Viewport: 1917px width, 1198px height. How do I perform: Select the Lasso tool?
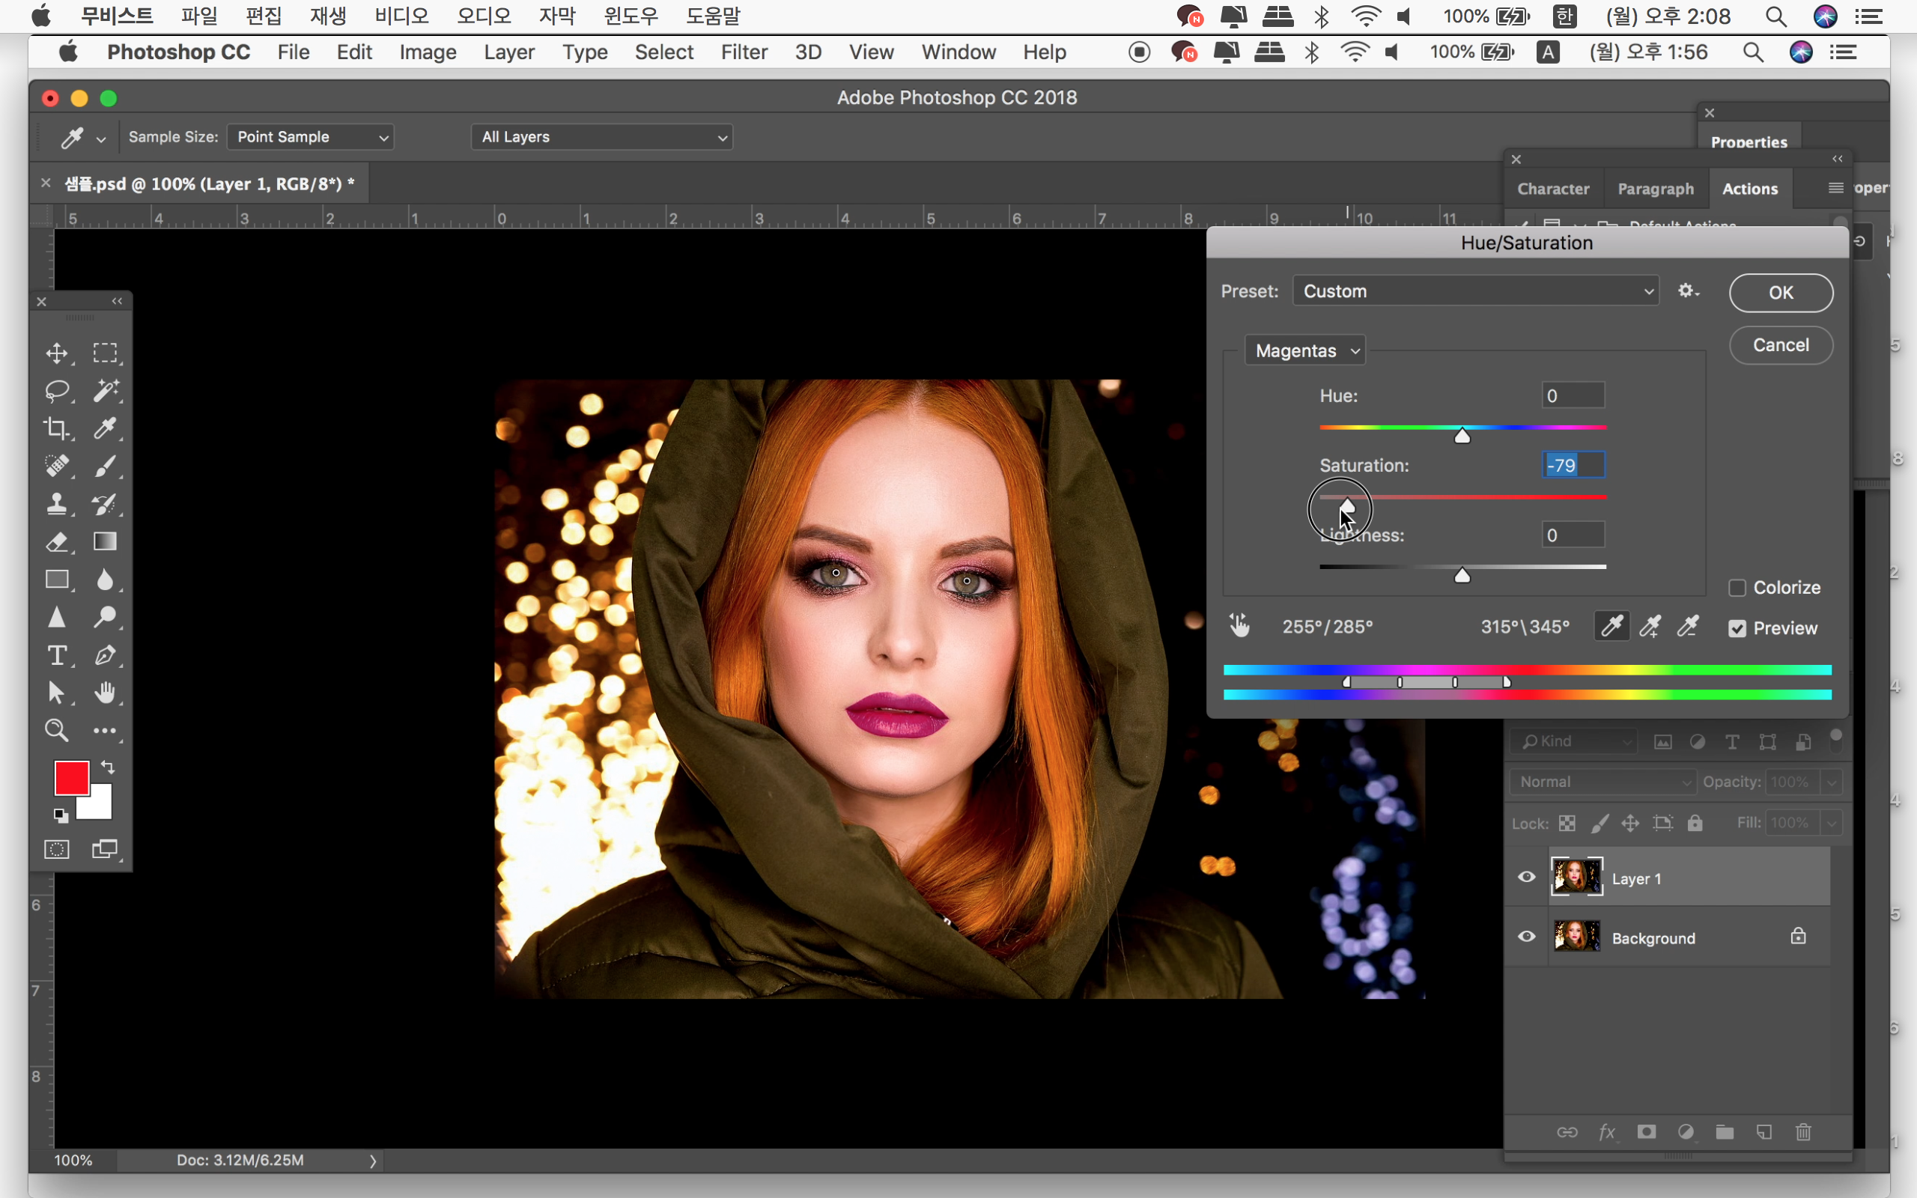56,391
